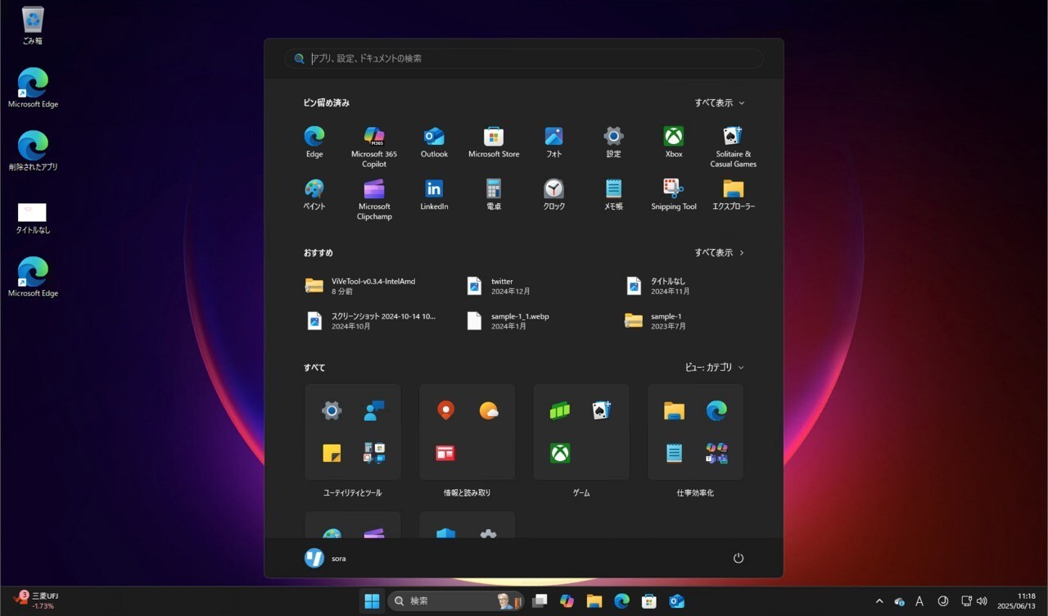
Task: Open LinkedIn pinned app
Action: (434, 189)
